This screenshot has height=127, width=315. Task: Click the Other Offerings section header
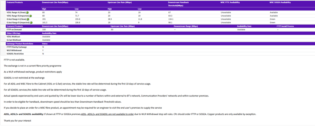[x=14, y=33]
